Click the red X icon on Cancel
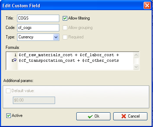The image size is (153, 127). (124, 116)
